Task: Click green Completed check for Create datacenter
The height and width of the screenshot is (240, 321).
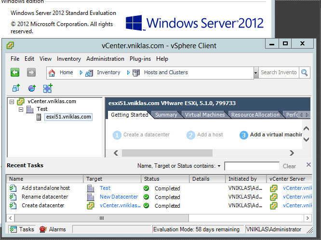Action: [146, 206]
